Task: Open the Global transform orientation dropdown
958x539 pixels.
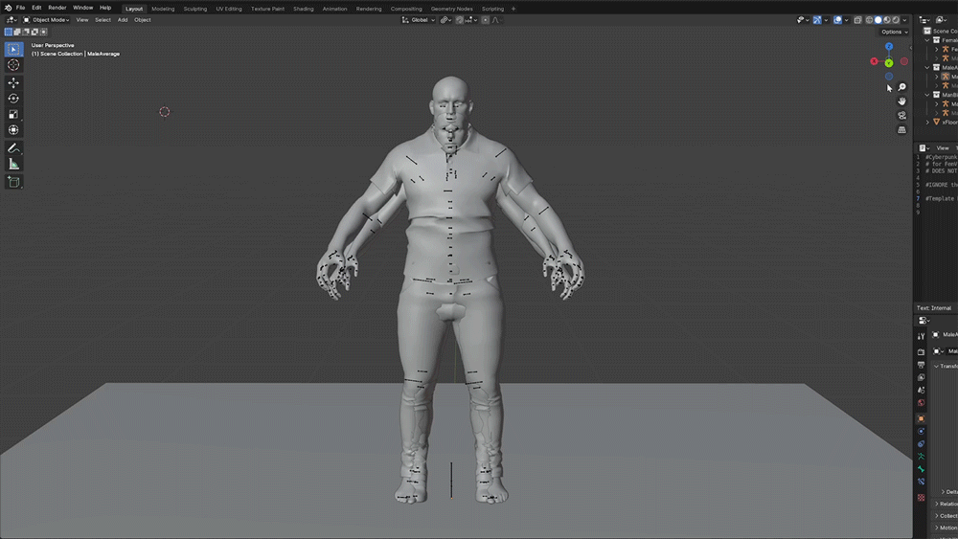Action: click(x=420, y=20)
